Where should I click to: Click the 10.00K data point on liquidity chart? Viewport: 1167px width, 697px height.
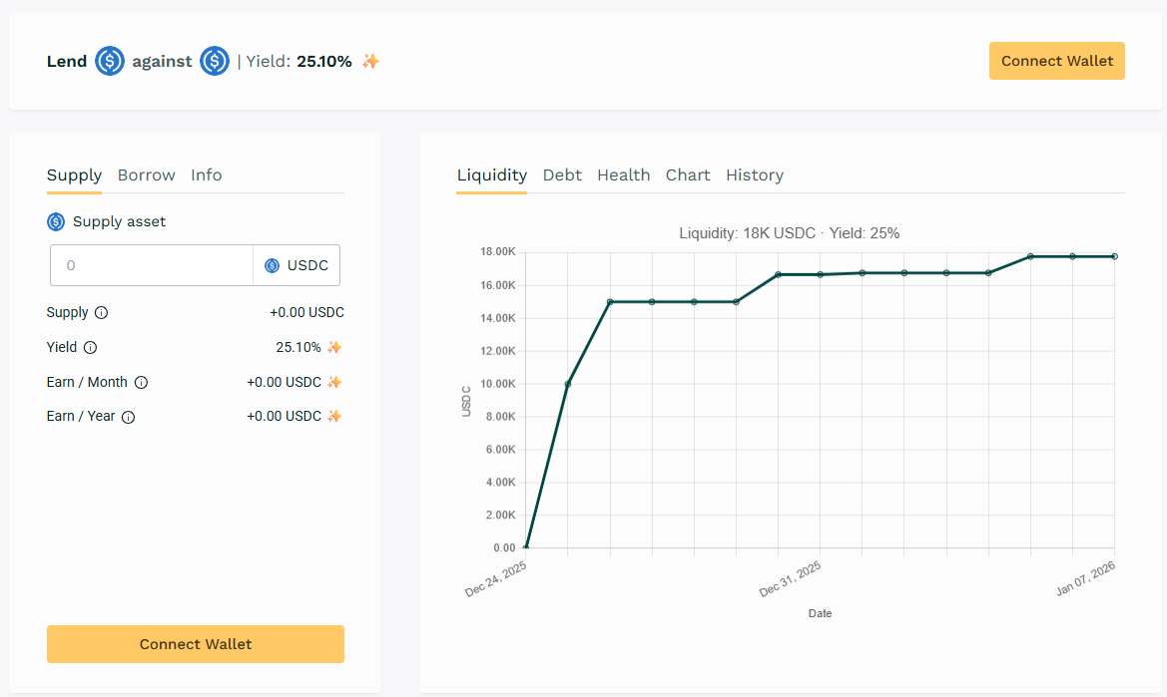coord(568,384)
